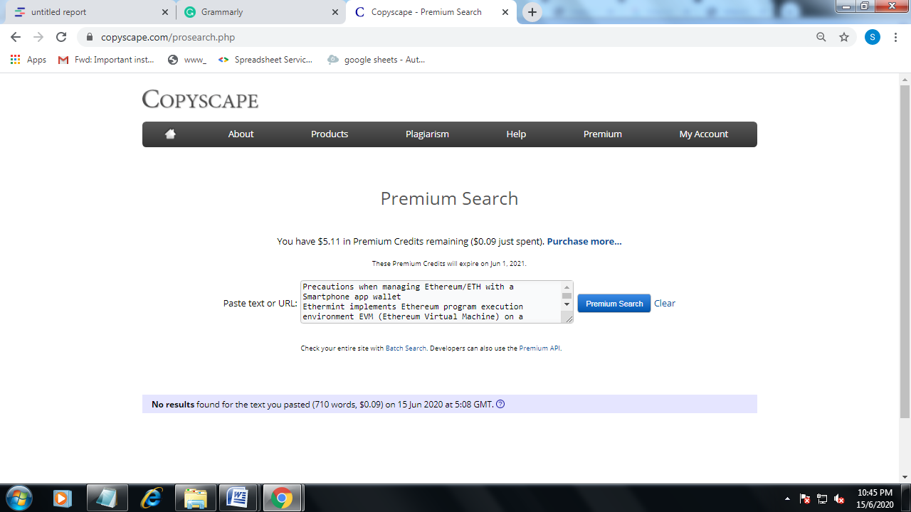The height and width of the screenshot is (512, 911).
Task: Click the textarea scrollbar thumb
Action: (x=567, y=295)
